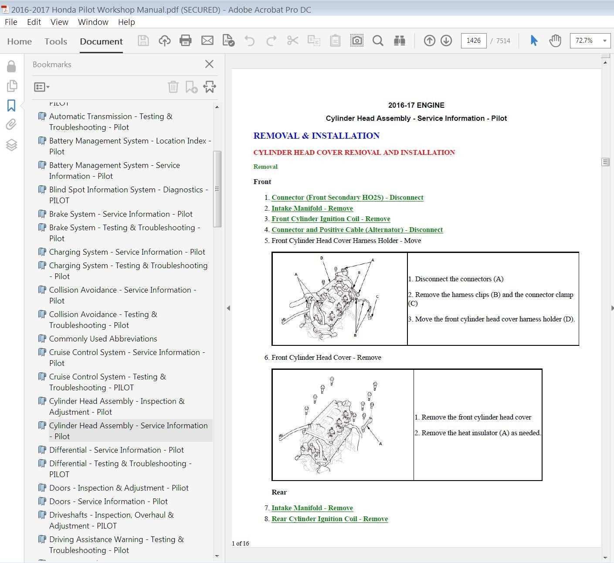This screenshot has width=614, height=563.
Task: Collapse the left navigation pane arrow
Action: (x=228, y=308)
